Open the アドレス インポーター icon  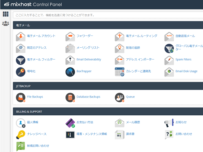(120, 60)
